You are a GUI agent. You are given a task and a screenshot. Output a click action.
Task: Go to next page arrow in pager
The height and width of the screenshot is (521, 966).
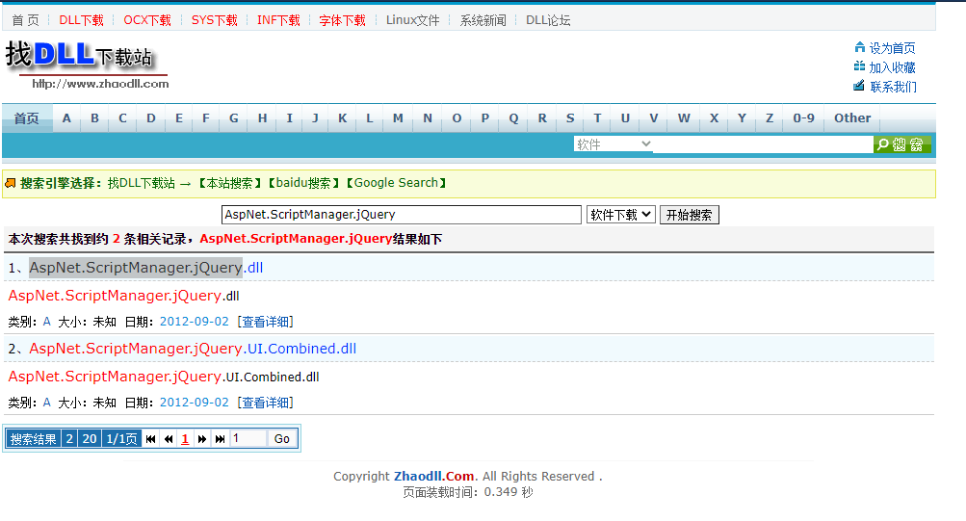(201, 439)
